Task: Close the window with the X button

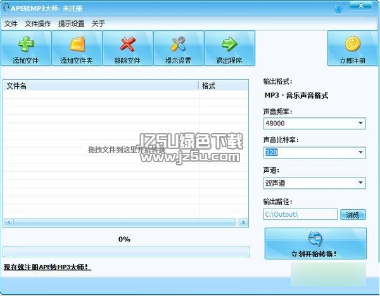Action: 361,6
